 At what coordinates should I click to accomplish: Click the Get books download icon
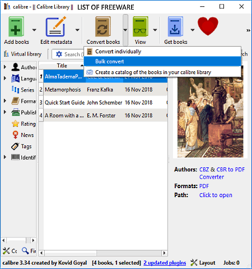[x=175, y=26]
